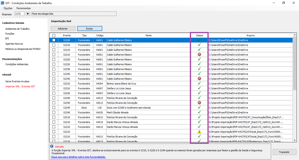299x160 pixels.
Task: Open the 'Clique aqui para detalhes' link
Action: click(78, 157)
